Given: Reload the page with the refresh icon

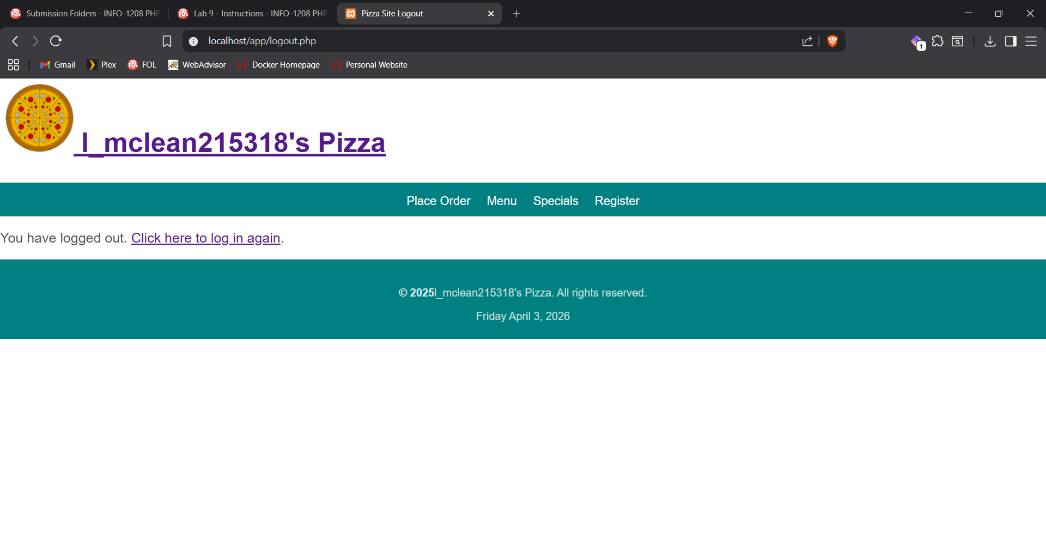Looking at the screenshot, I should tap(56, 41).
